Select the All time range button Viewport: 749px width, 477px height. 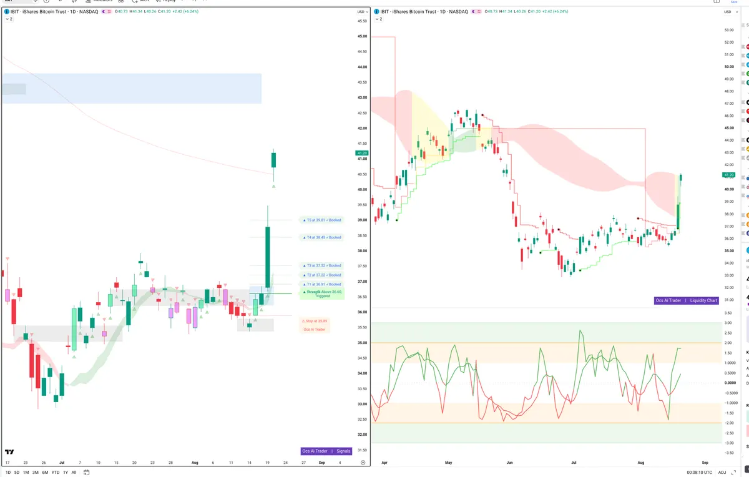click(x=74, y=472)
